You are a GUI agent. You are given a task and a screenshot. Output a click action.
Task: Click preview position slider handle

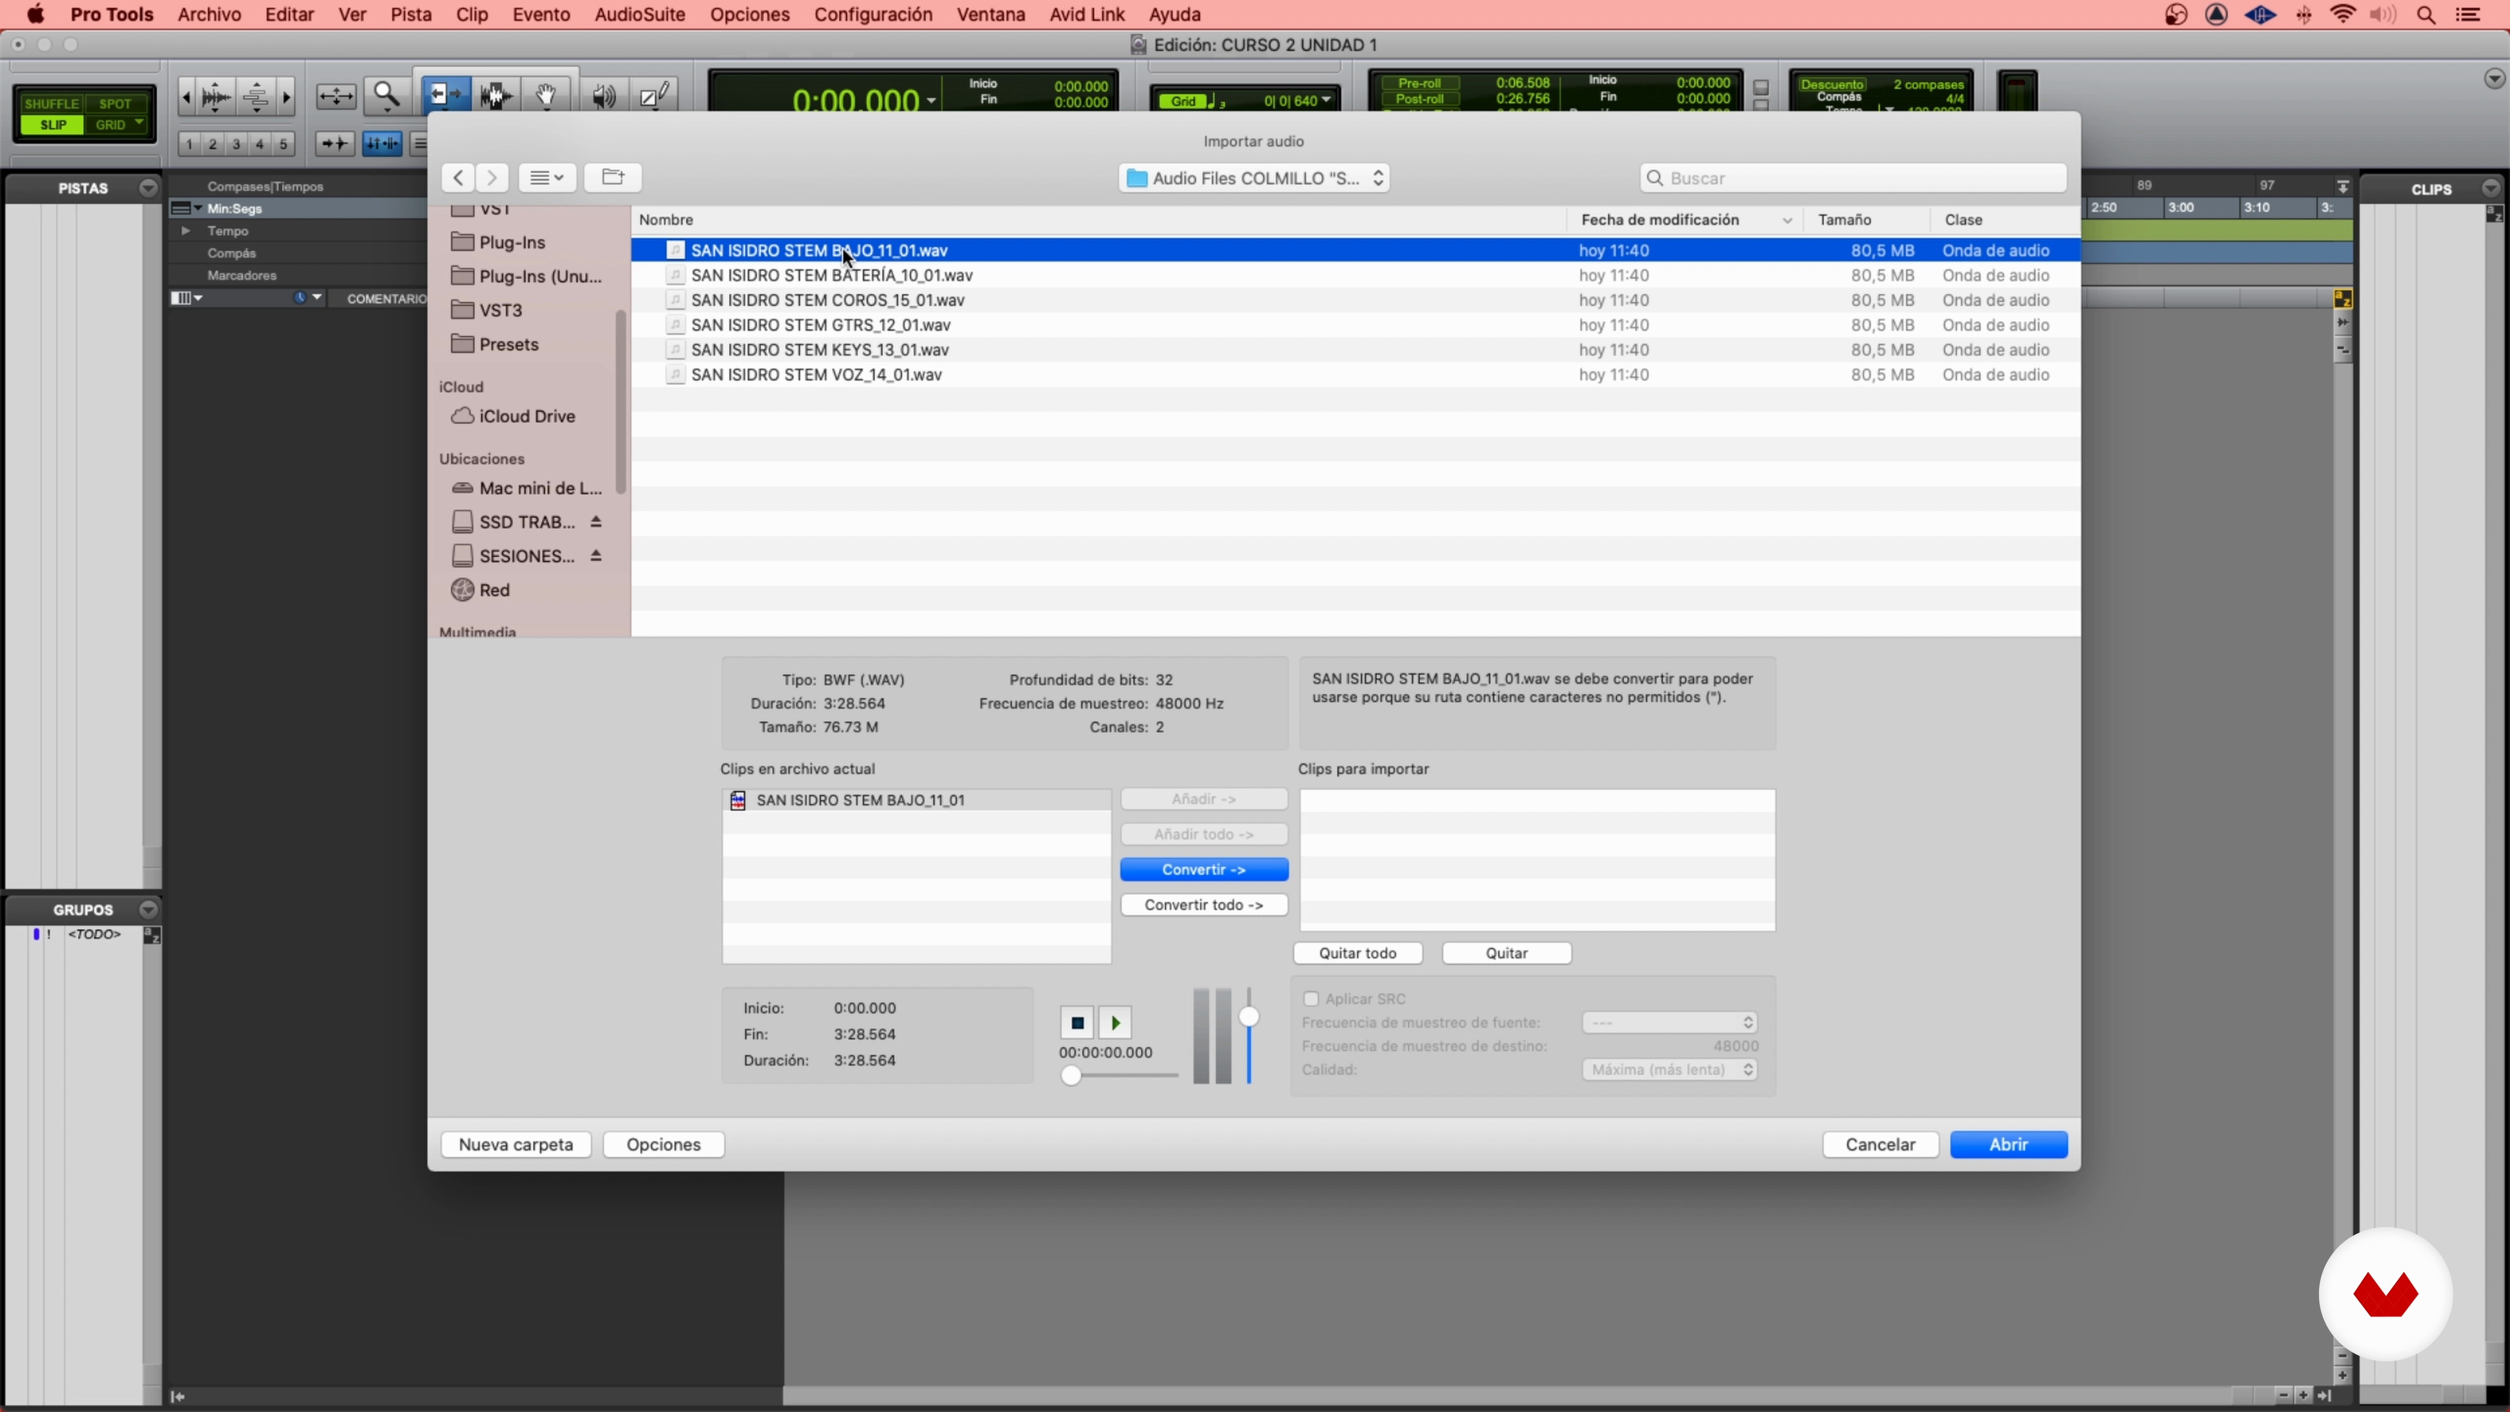[1072, 1076]
